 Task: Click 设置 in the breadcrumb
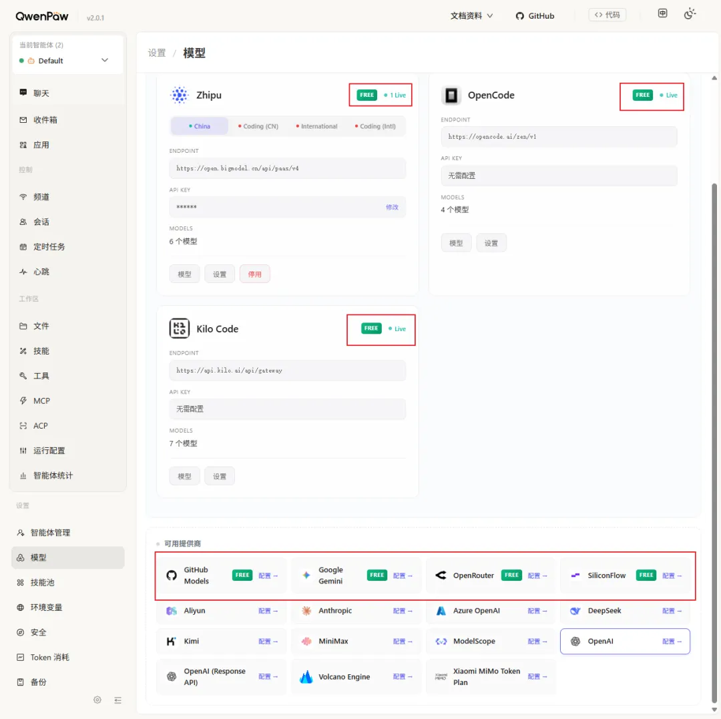pyautogui.click(x=157, y=53)
